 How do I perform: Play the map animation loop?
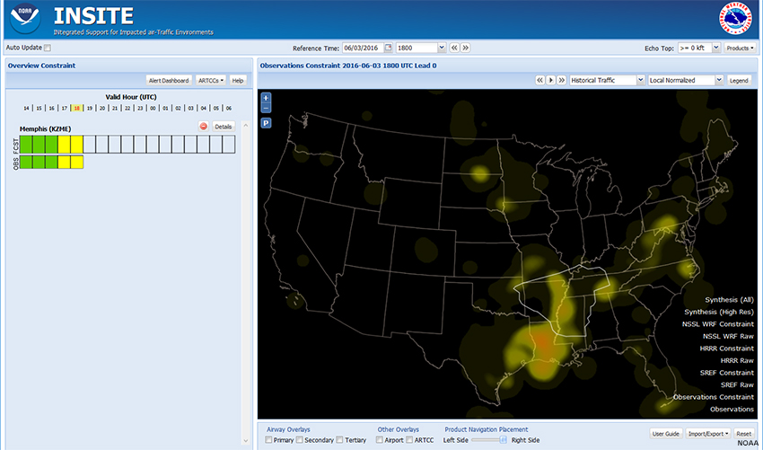point(551,80)
